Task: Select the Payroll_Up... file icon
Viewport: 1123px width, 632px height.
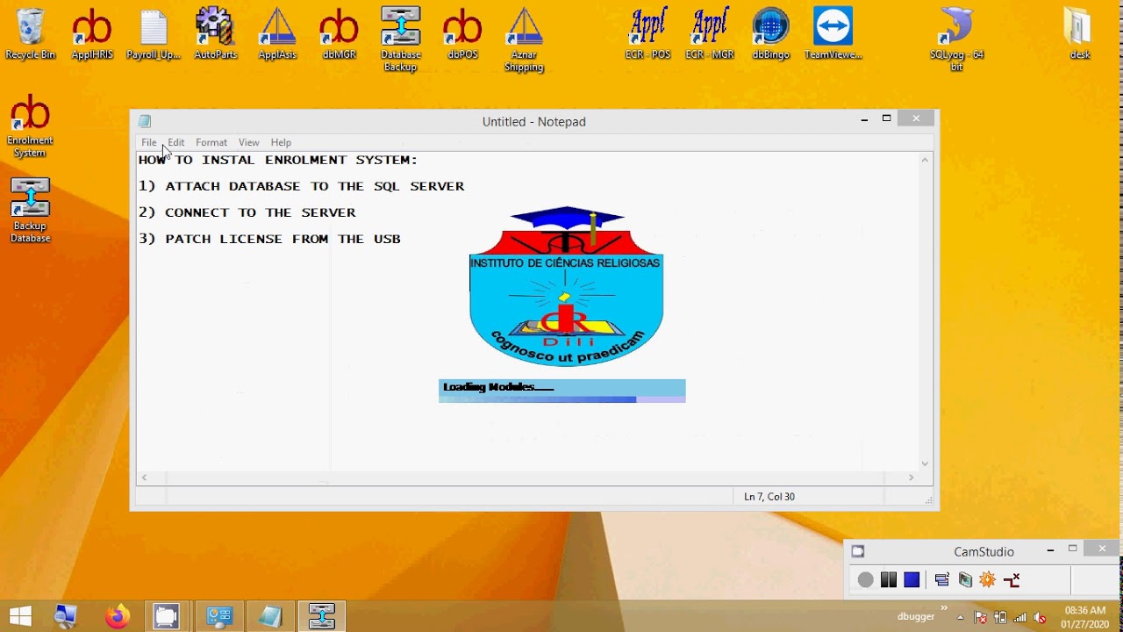Action: [154, 33]
